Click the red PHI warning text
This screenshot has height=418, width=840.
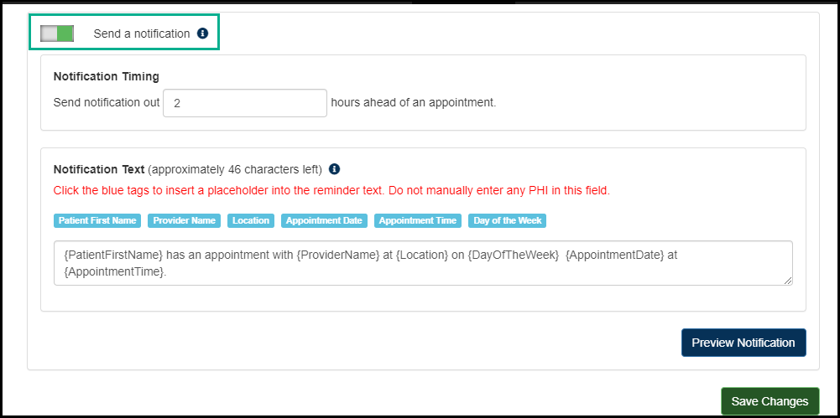tap(331, 190)
